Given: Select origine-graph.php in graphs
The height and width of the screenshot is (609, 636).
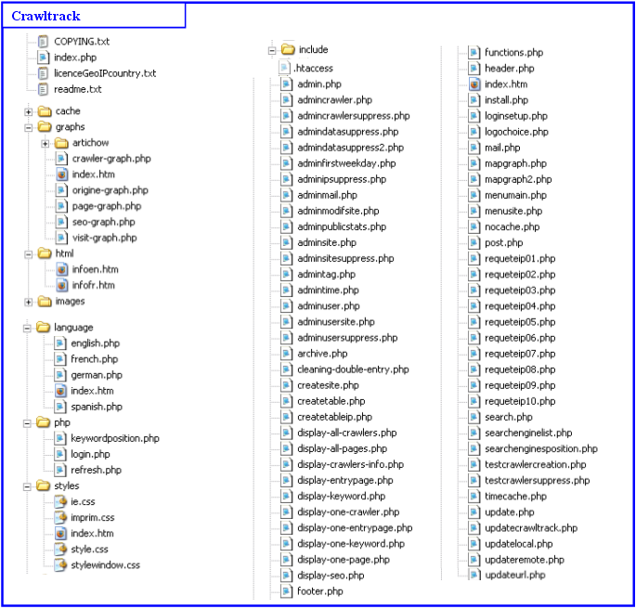Looking at the screenshot, I should pos(110,190).
